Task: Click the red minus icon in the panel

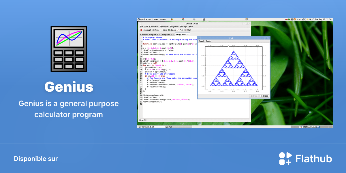Action: point(286,19)
